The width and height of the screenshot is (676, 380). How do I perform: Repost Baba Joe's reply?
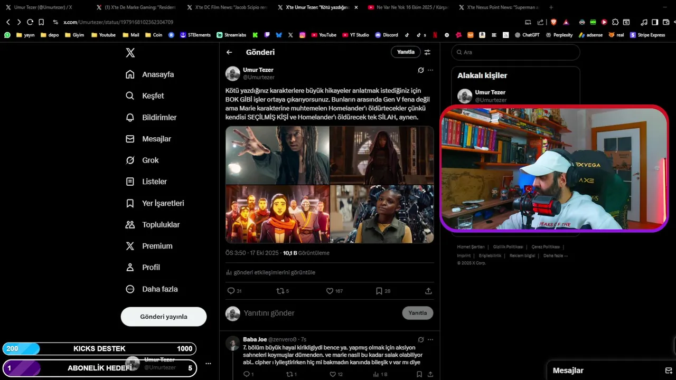[289, 374]
